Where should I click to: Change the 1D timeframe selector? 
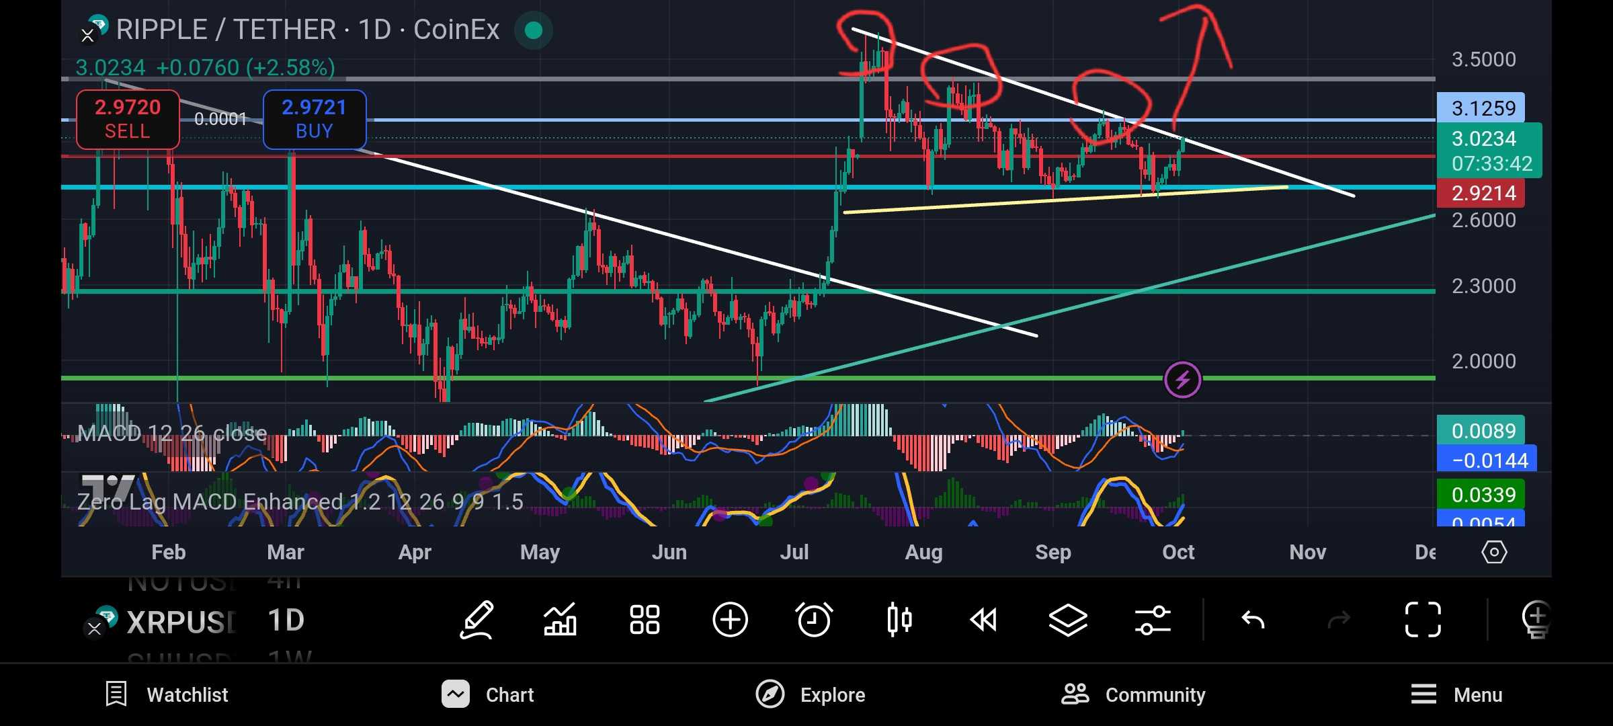286,620
